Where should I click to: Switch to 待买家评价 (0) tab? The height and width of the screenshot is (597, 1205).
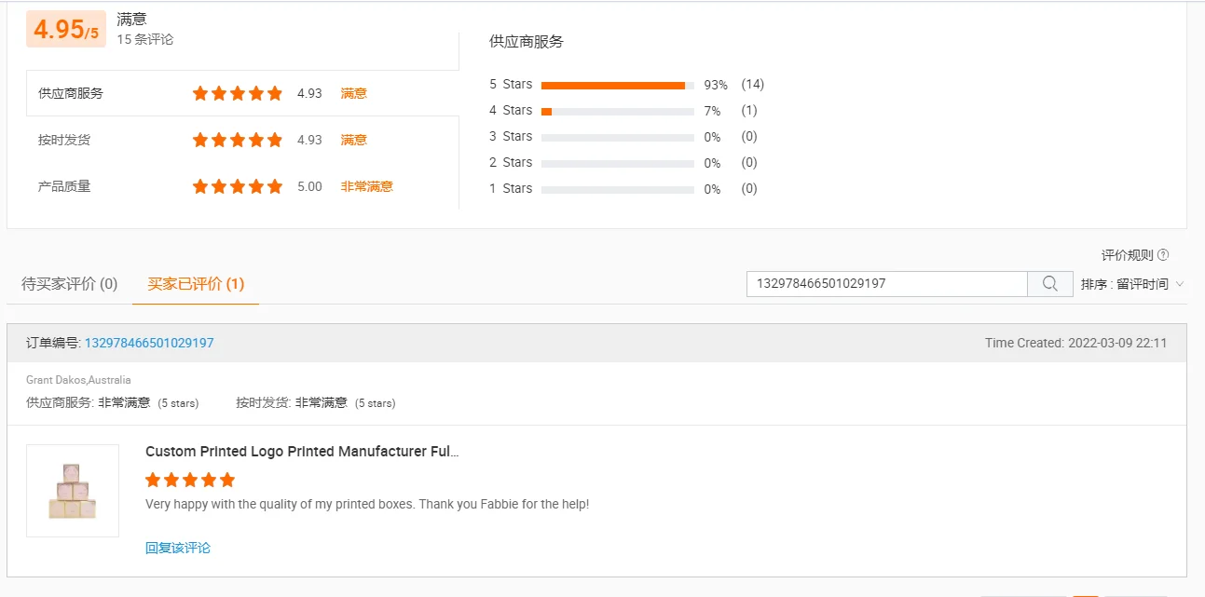coord(70,284)
